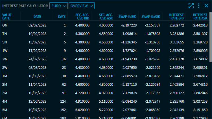Sort by the DAYS column header

62,17
